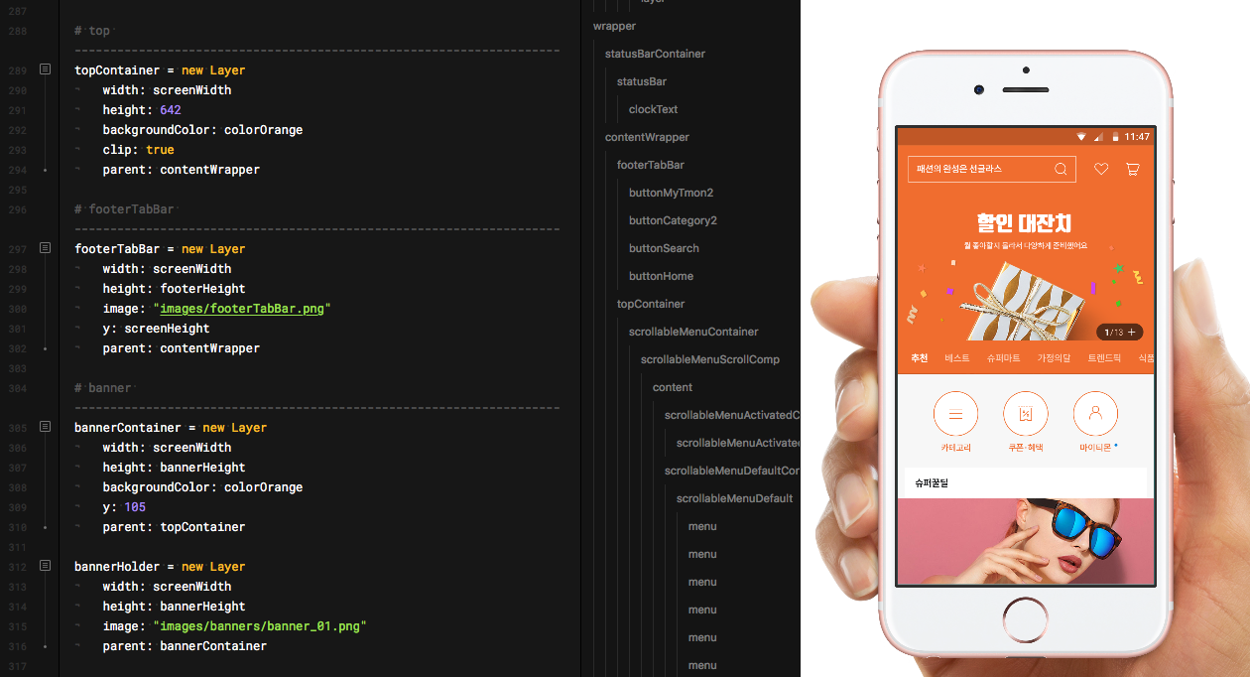Viewport: 1250px width, 677px height.
Task: Open the shopping cart icon in phone preview
Action: pyautogui.click(x=1132, y=170)
